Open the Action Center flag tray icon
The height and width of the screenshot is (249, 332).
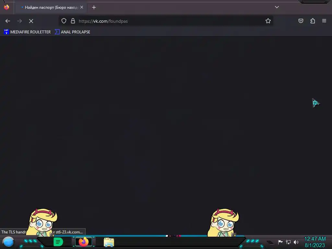click(x=280, y=242)
